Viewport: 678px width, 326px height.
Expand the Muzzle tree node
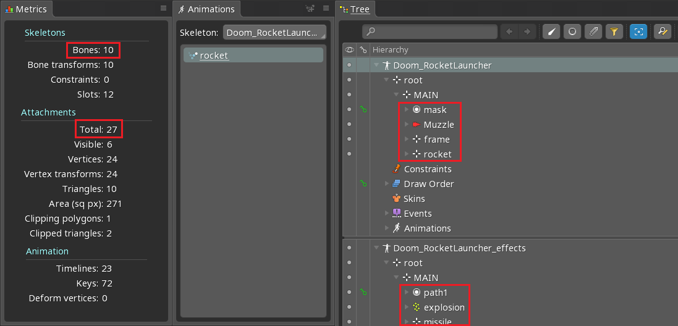pos(406,125)
